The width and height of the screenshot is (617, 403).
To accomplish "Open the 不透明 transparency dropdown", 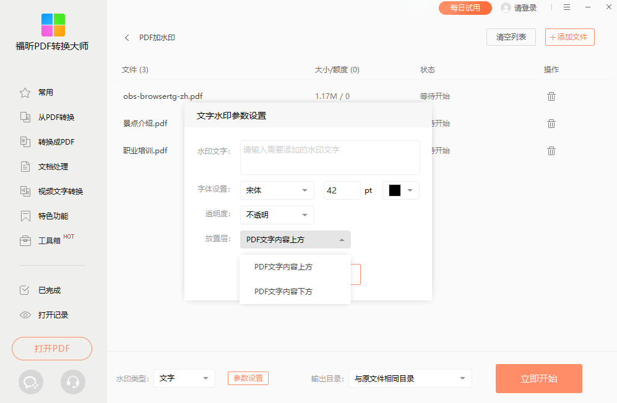I will [x=277, y=215].
